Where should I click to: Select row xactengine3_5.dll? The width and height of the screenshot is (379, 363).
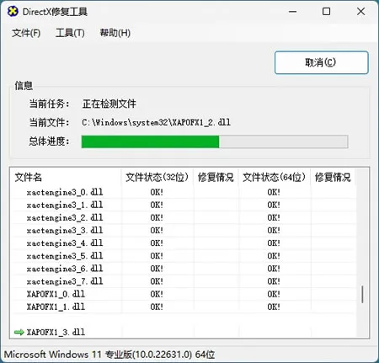pyautogui.click(x=184, y=256)
